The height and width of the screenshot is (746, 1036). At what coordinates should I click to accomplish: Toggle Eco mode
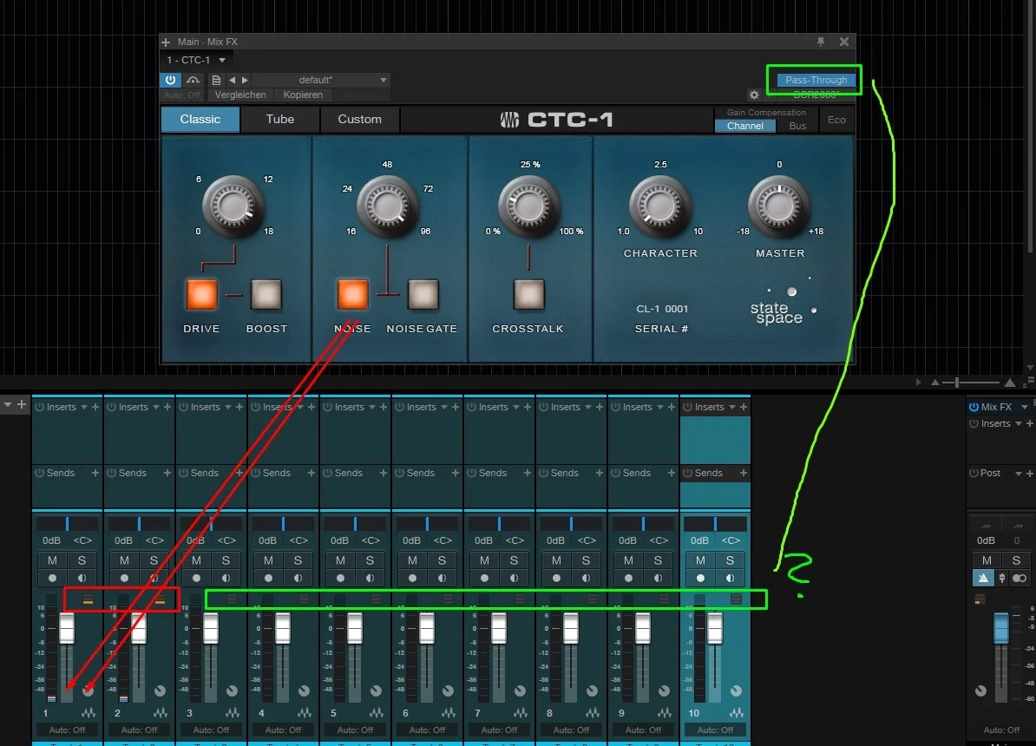tap(836, 121)
